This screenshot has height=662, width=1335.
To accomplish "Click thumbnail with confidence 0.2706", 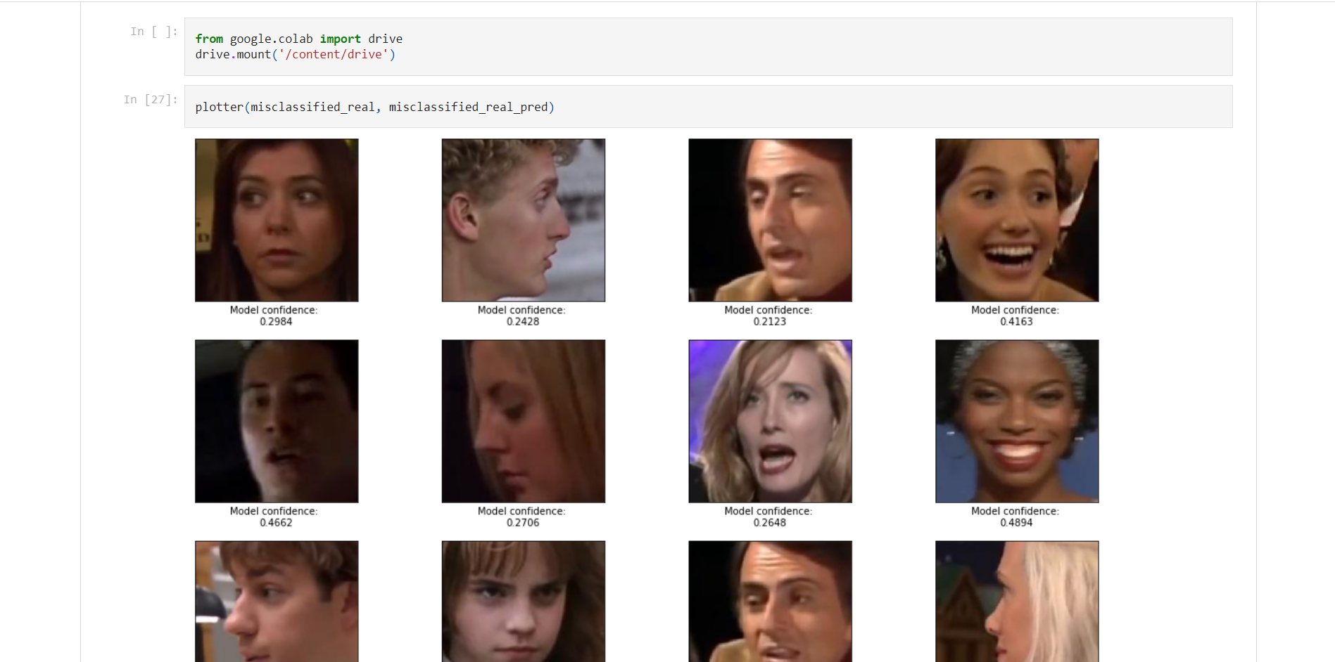I will tap(524, 421).
